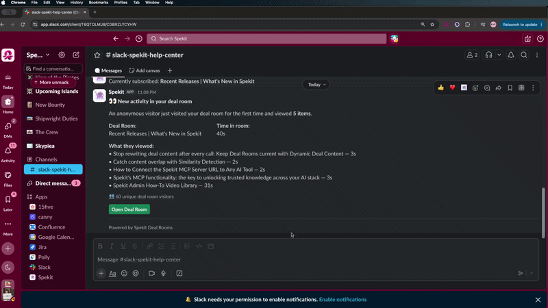Open the Recent Releases subscribed link
548x308 pixels.
tap(207, 81)
